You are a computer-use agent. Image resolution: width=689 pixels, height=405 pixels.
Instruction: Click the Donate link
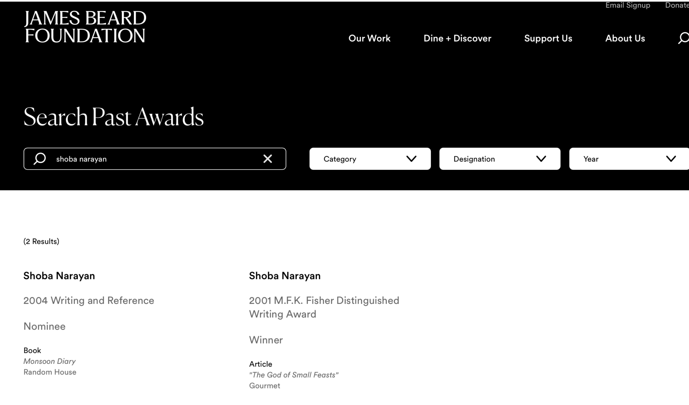(x=677, y=5)
